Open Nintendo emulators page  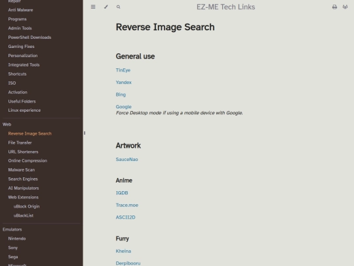pos(17,238)
